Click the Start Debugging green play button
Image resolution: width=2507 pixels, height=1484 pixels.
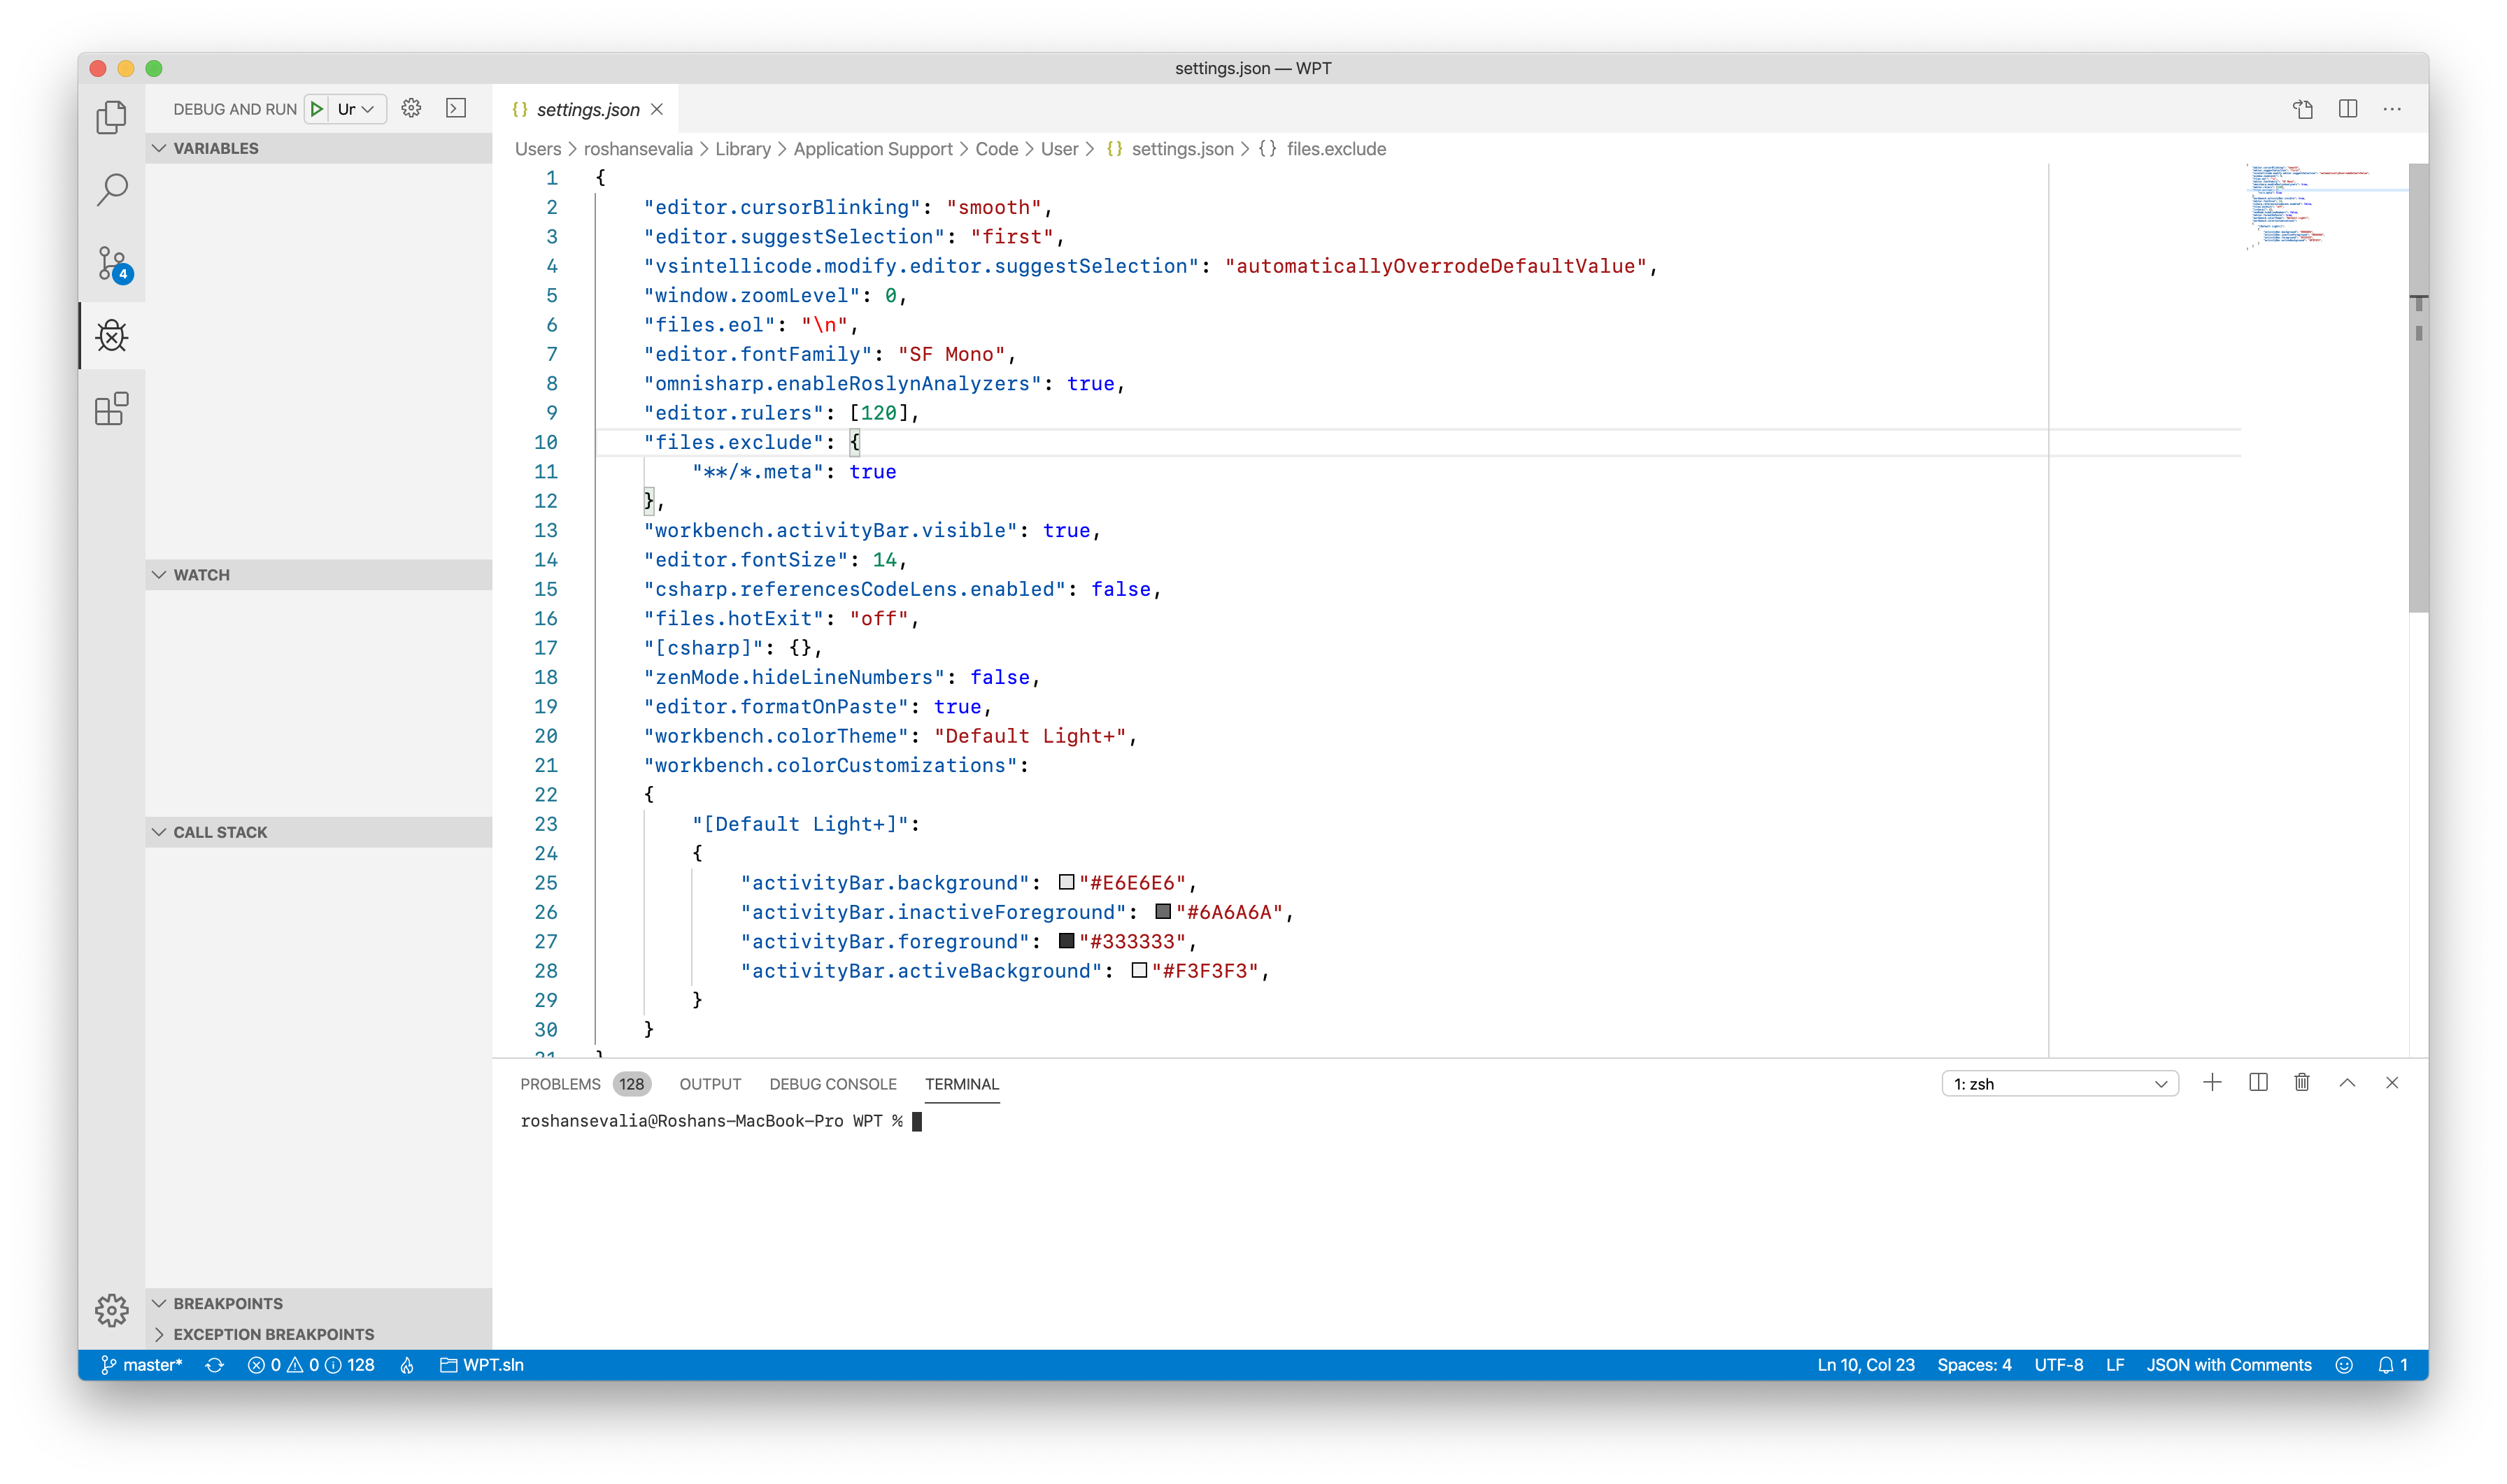[x=316, y=109]
